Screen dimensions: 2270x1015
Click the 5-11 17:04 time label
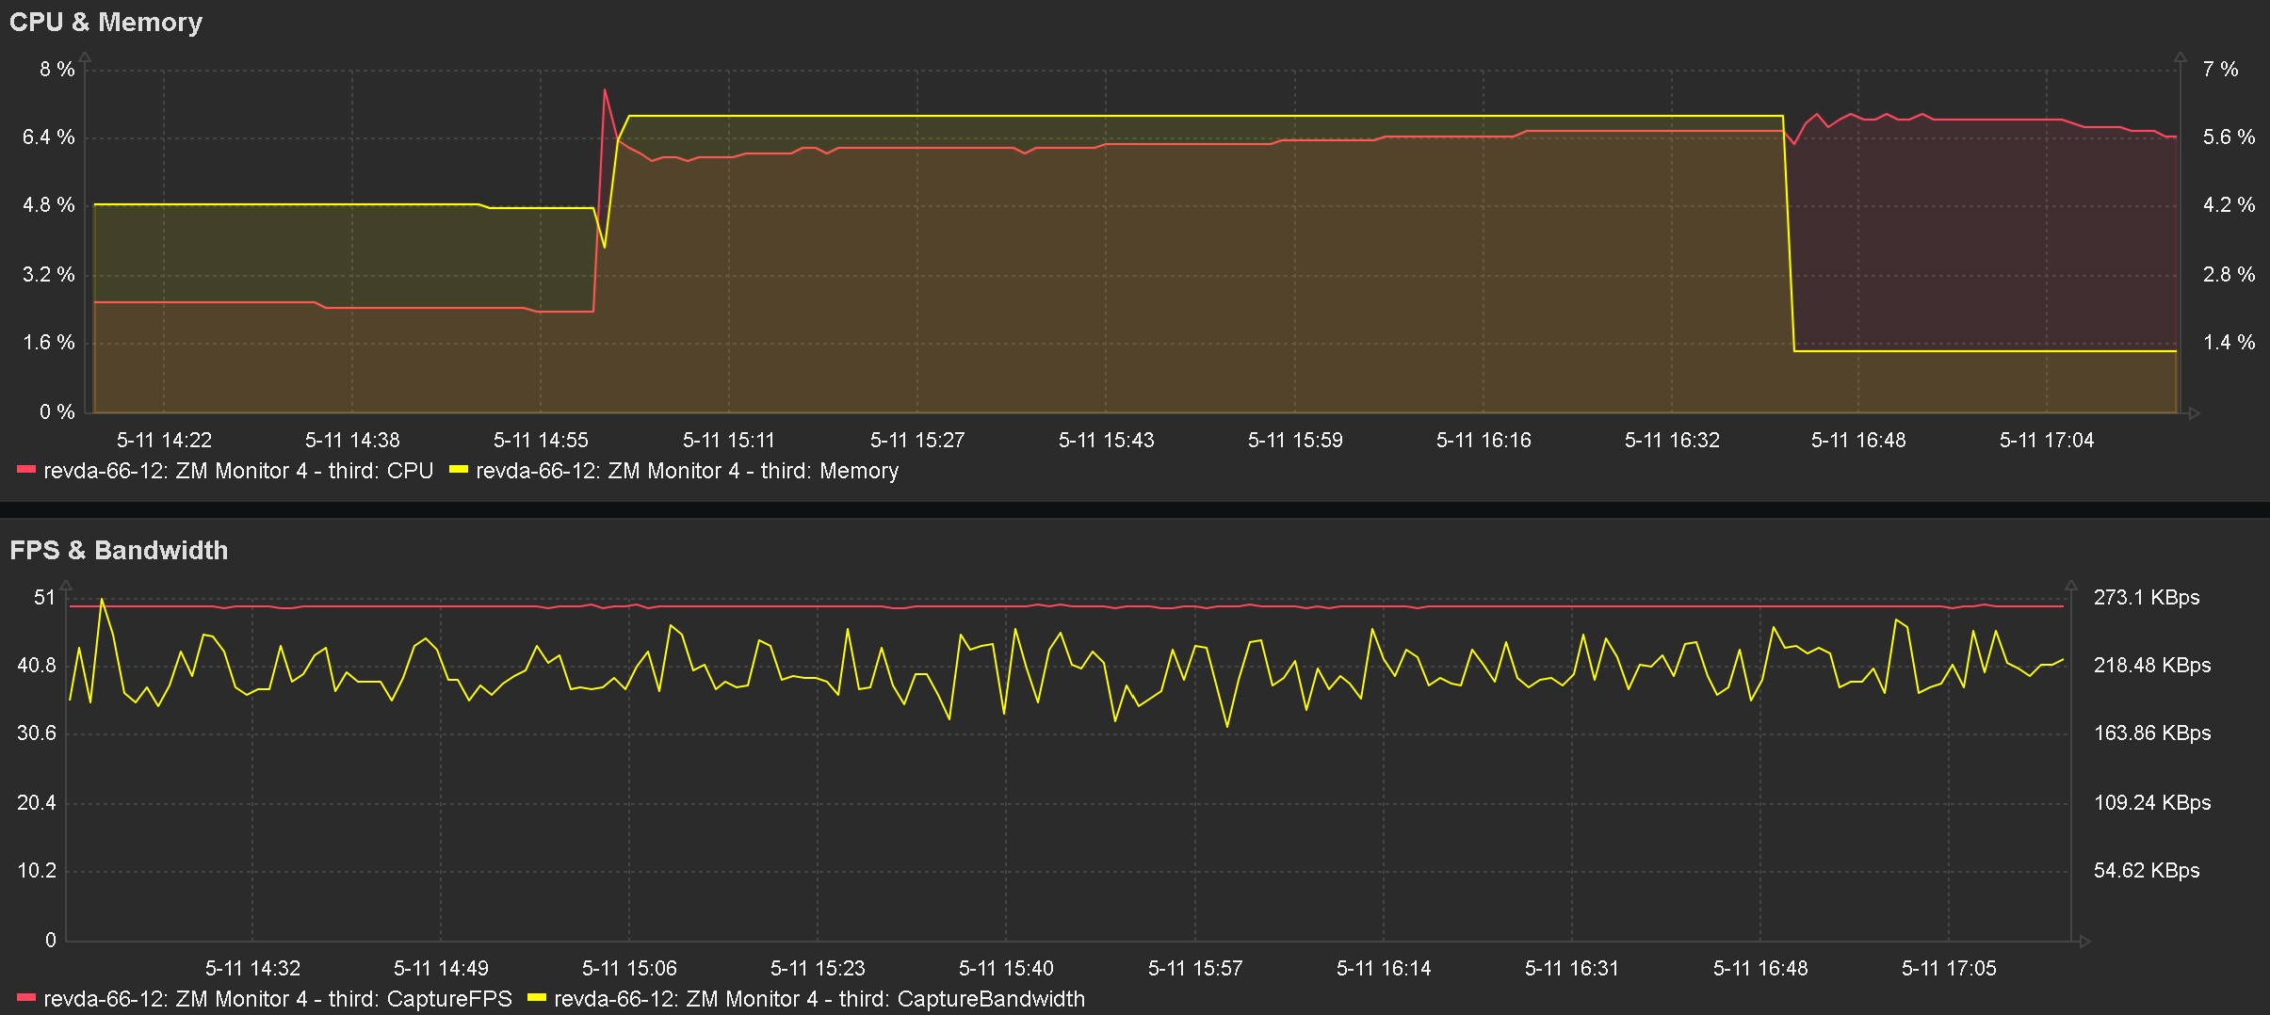tap(2047, 441)
